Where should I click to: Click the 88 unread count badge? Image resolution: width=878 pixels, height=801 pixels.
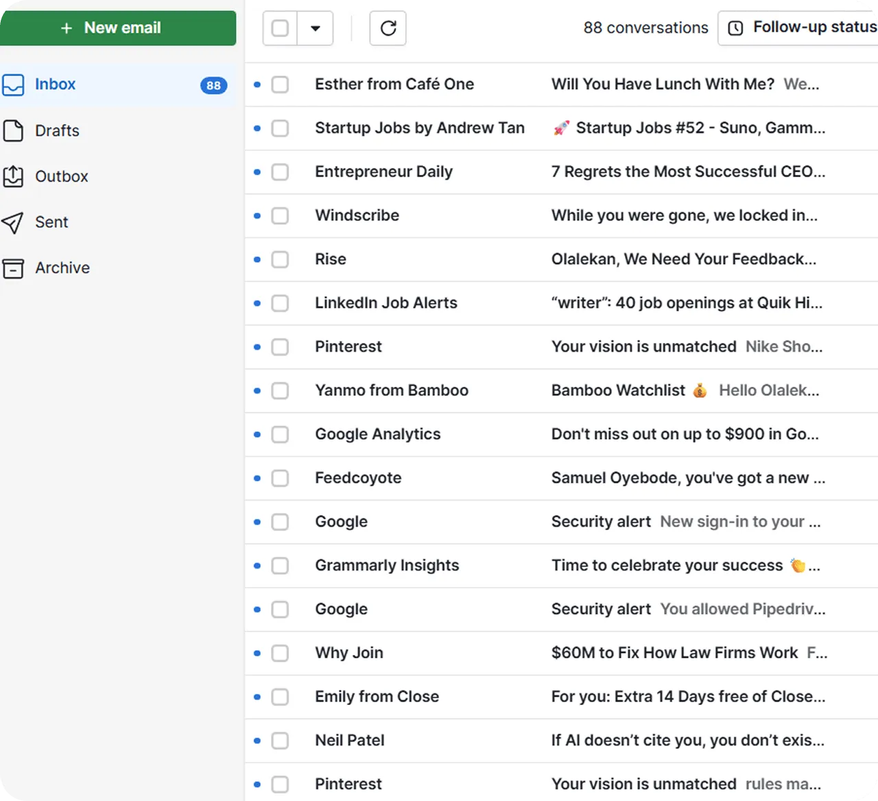tap(213, 86)
